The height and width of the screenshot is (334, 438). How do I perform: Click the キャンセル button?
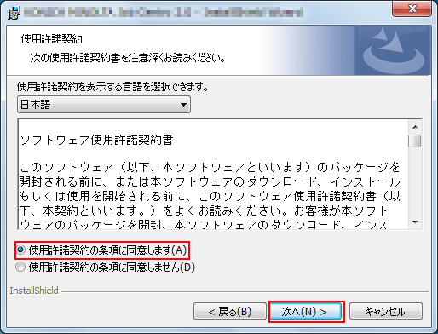point(386,312)
